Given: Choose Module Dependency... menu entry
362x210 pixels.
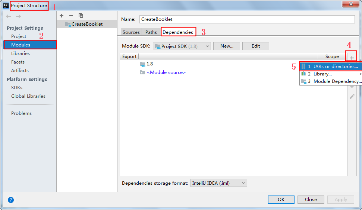Looking at the screenshot, I should click(331, 81).
